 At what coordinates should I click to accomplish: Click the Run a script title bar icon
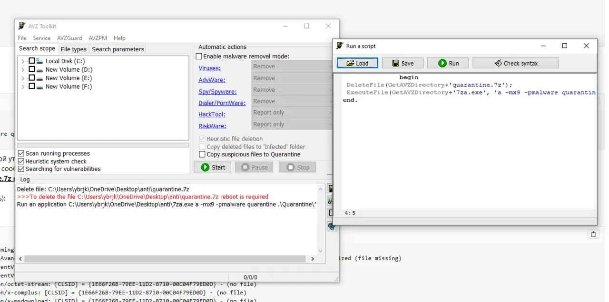tap(340, 46)
